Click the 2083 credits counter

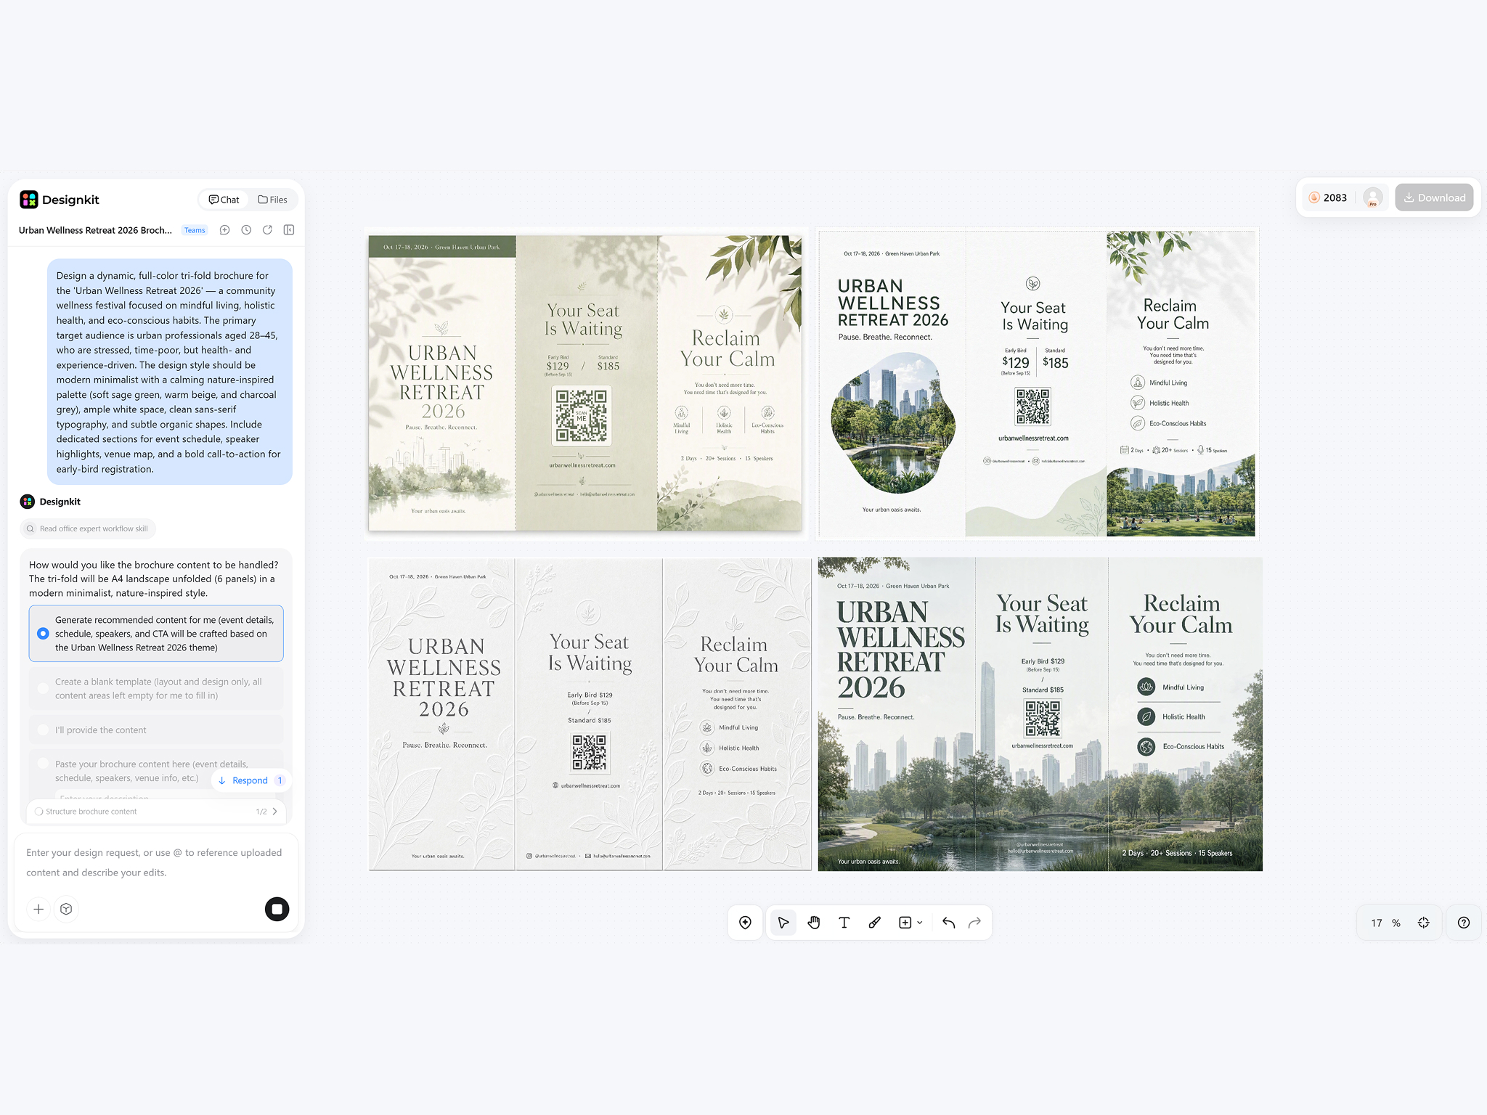1335,197
